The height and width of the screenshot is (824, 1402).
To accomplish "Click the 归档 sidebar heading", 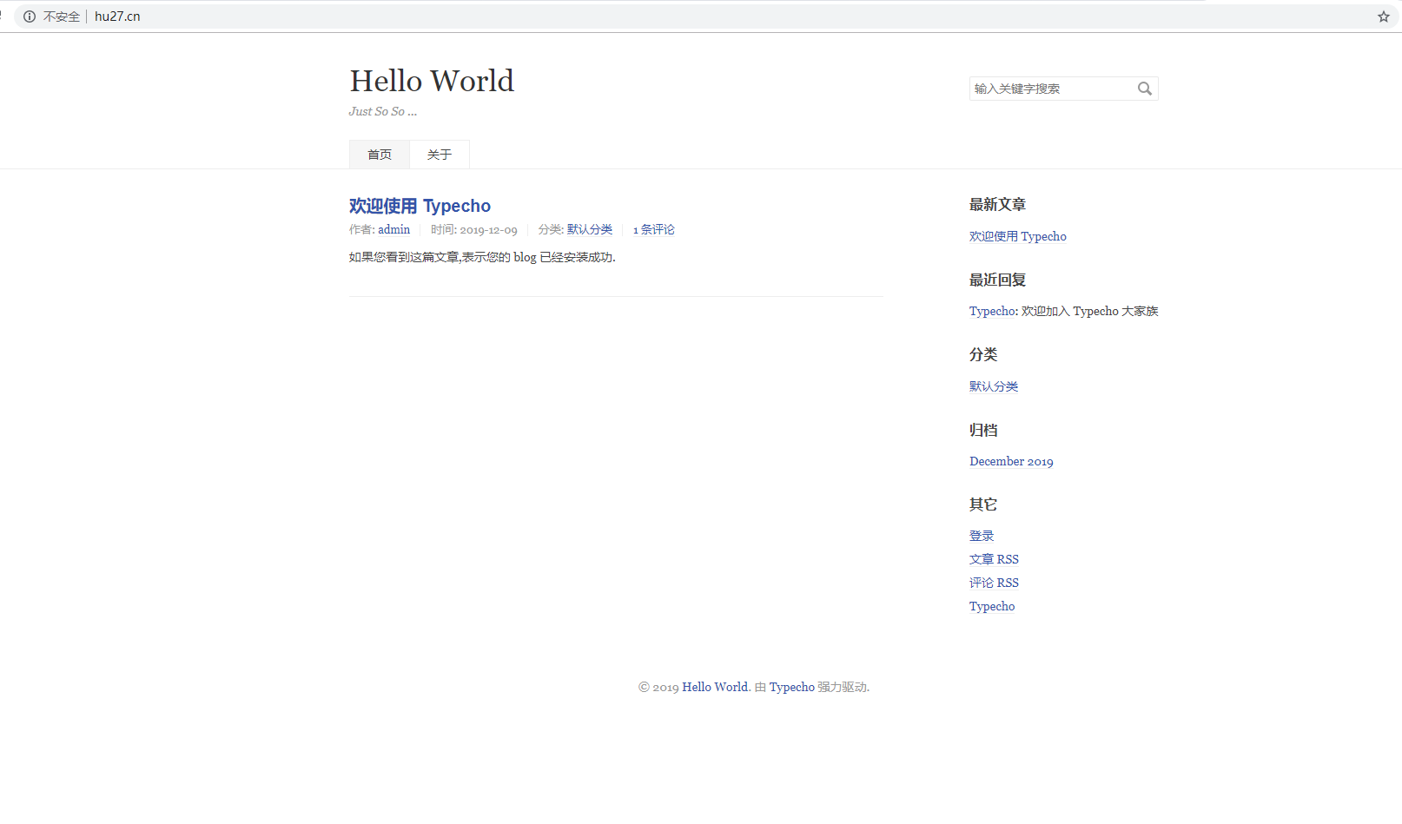I will 983,430.
